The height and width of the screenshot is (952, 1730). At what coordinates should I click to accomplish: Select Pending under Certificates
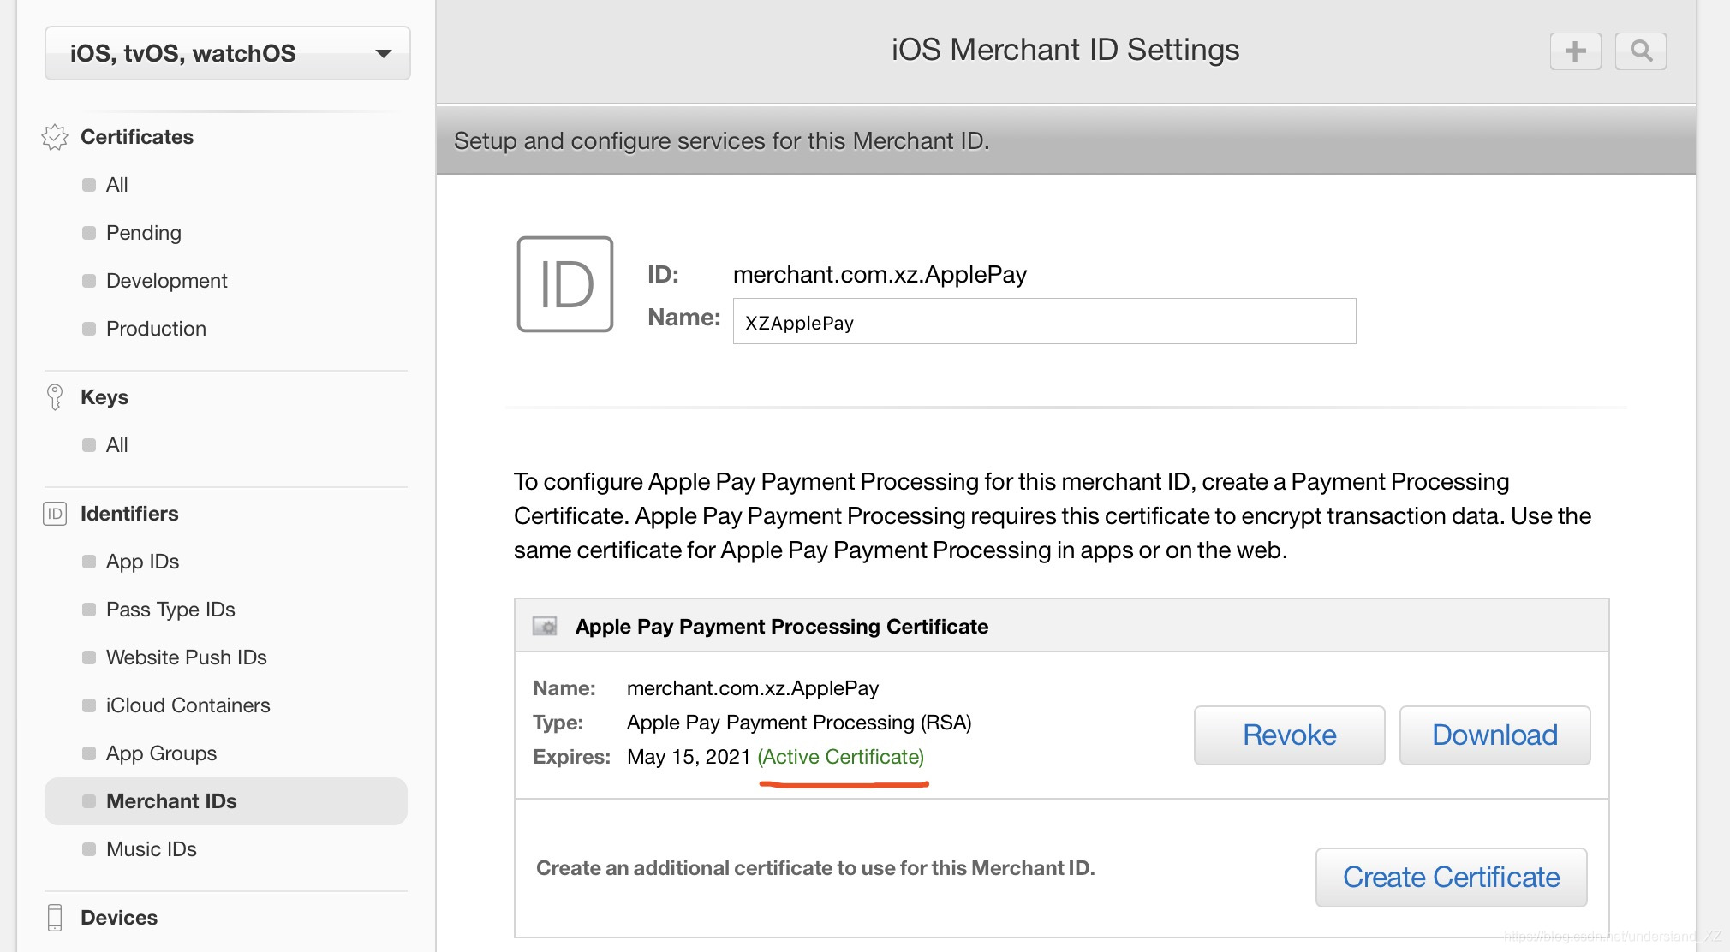point(144,233)
